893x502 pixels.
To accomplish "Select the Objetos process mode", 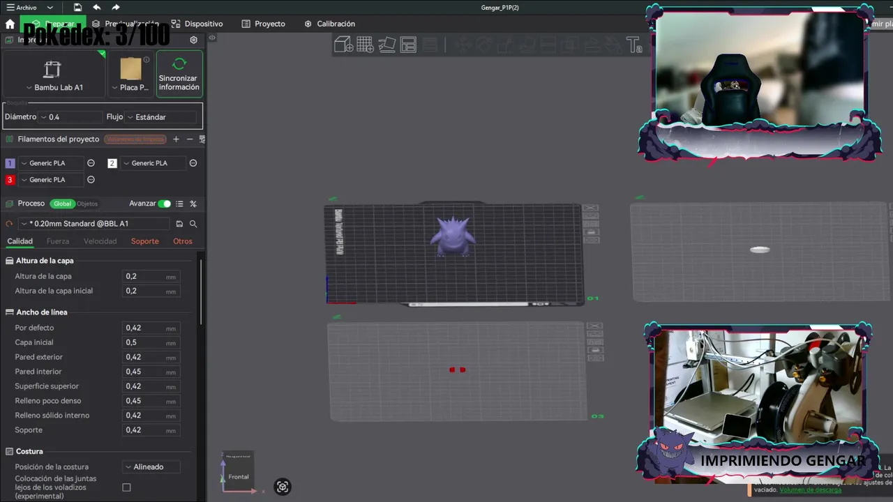I will [87, 204].
